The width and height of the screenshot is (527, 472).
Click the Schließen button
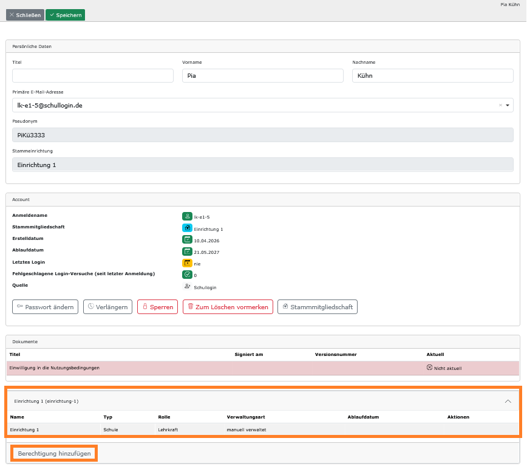point(25,15)
